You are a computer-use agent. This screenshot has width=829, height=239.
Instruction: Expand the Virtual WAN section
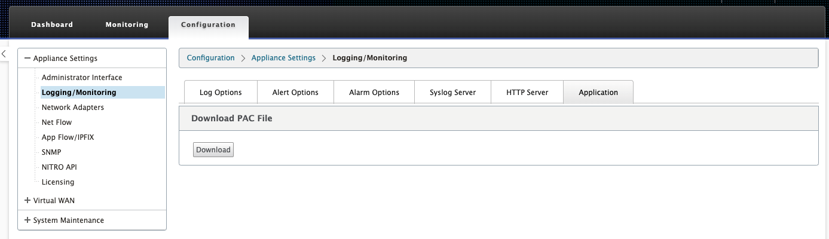tap(27, 201)
